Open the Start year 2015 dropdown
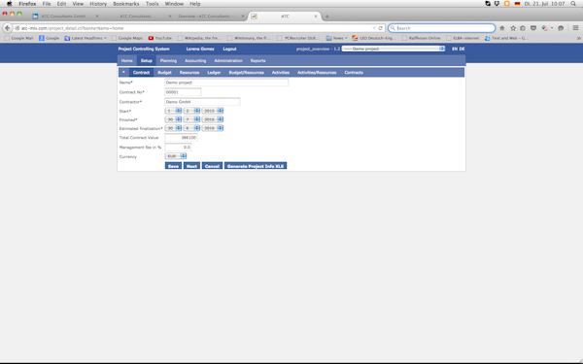583x364 pixels. coord(212,111)
